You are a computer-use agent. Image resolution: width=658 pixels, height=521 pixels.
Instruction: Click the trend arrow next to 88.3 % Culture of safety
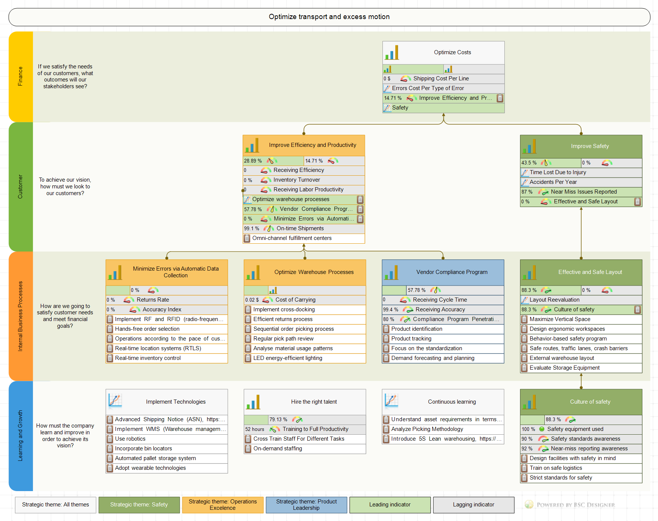pos(547,309)
